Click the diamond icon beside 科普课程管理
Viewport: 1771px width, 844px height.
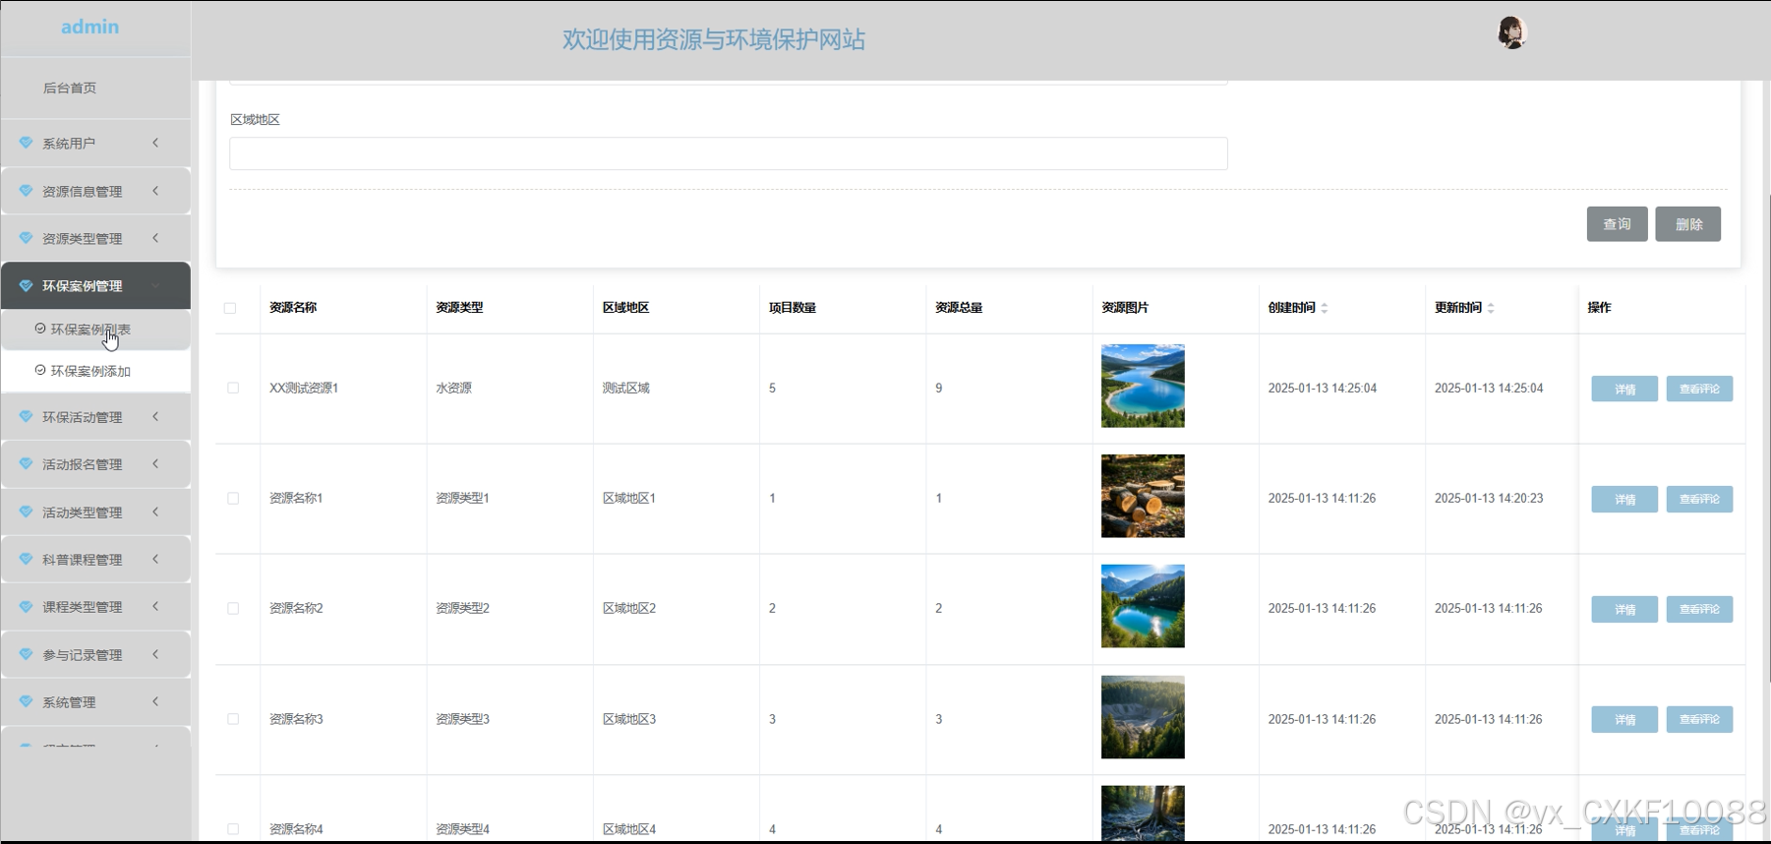(x=26, y=559)
